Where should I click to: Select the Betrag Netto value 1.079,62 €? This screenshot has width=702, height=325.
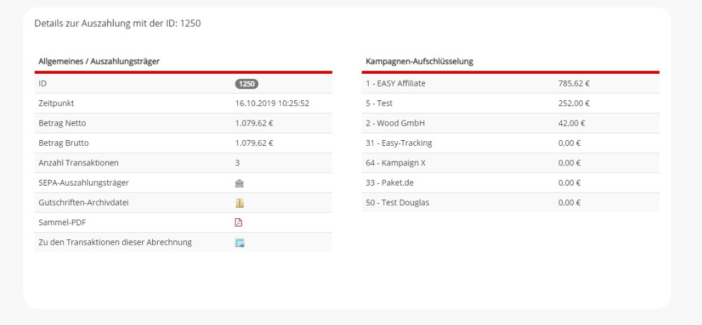254,123
